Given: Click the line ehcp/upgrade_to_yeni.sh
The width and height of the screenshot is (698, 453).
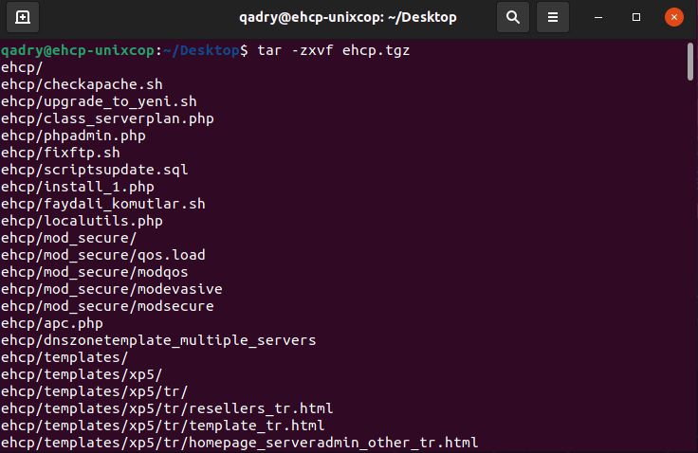Looking at the screenshot, I should (x=99, y=101).
